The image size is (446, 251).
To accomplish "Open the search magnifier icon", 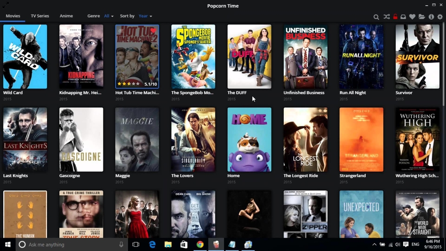I will point(376,17).
